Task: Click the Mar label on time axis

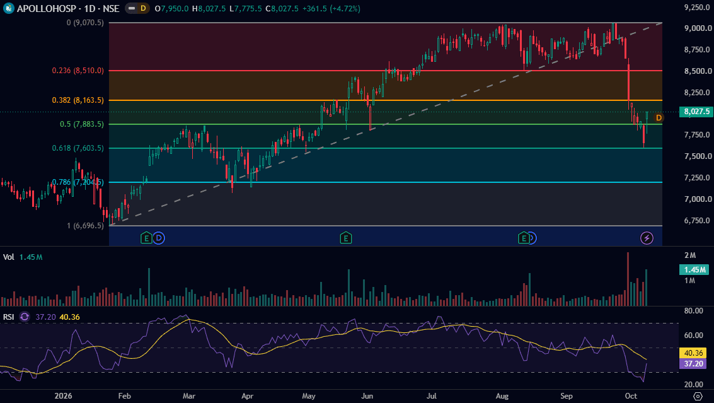Action: 189,395
